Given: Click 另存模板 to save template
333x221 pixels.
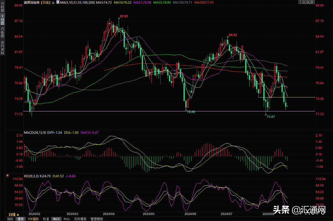Looking at the screenshot, I should 80,219.
